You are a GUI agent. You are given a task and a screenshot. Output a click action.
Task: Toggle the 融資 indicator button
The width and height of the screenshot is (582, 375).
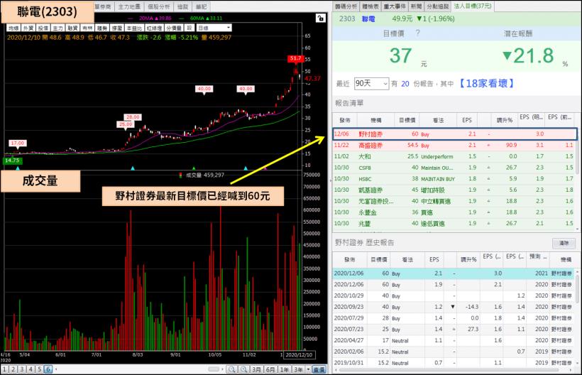point(72,28)
